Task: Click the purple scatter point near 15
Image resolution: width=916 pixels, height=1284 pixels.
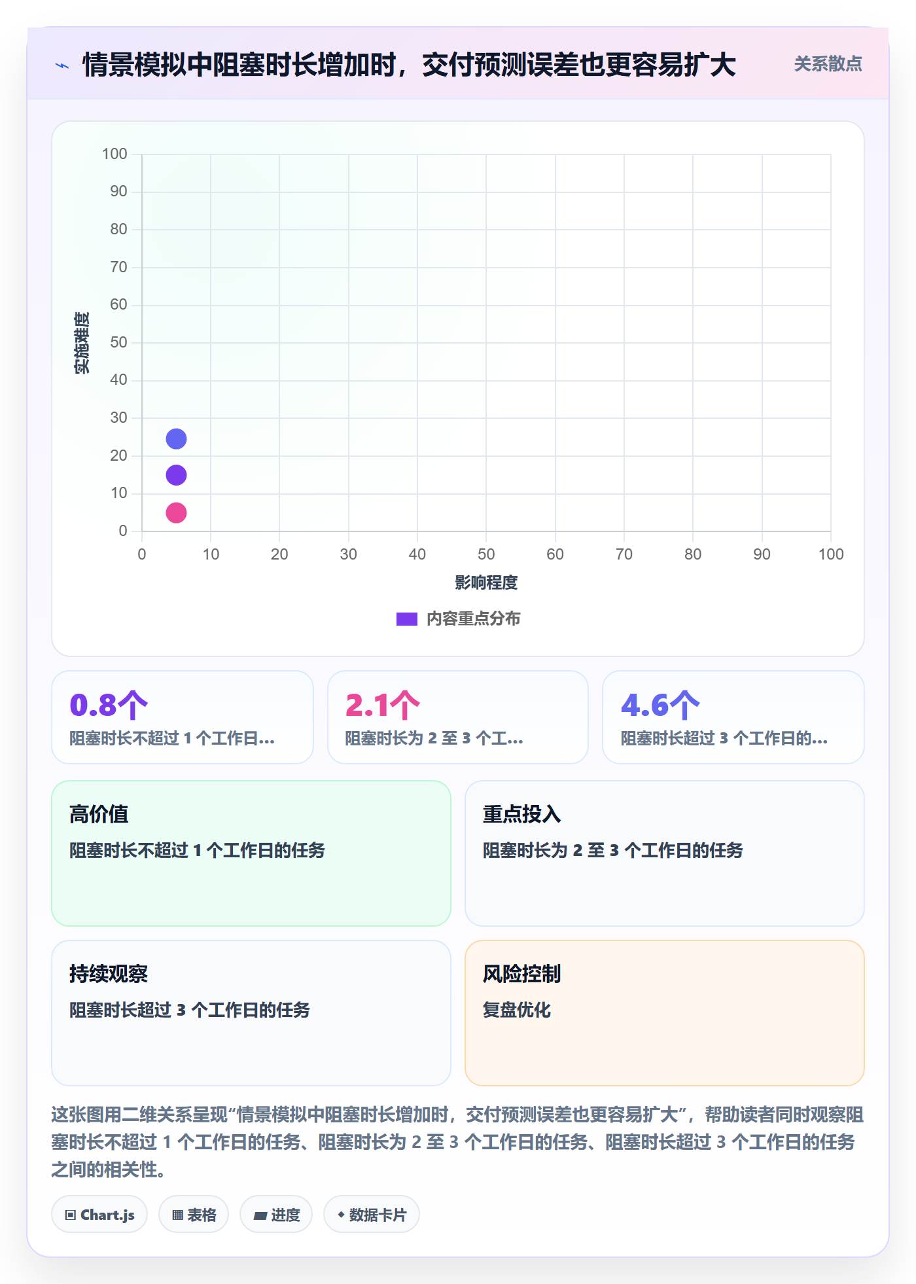Action: pyautogui.click(x=176, y=475)
